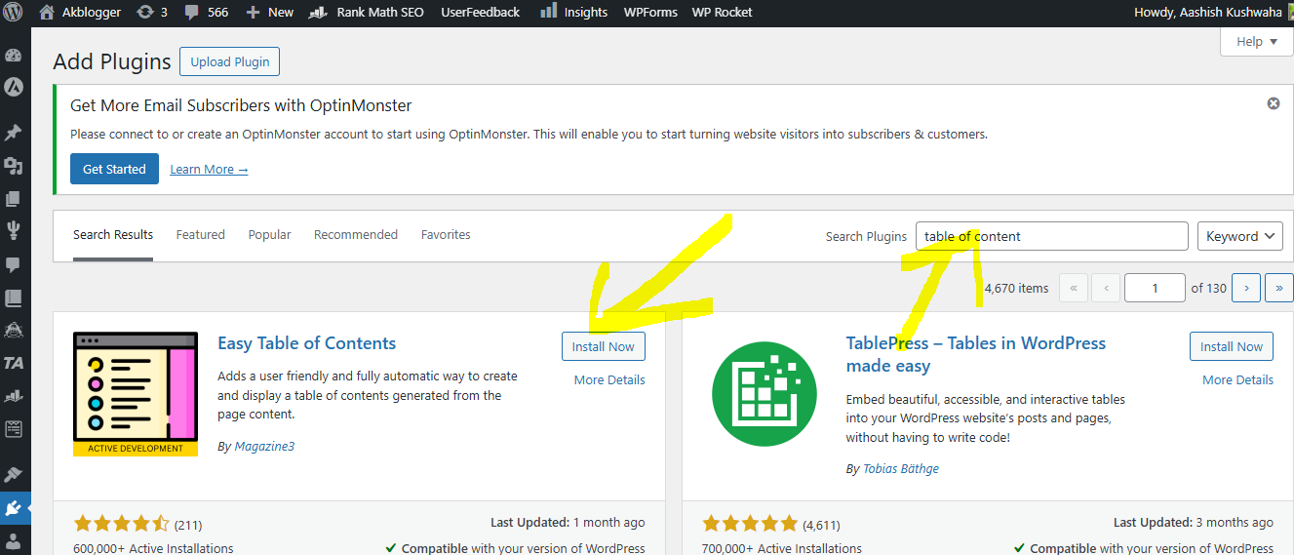Open Rank Math chart icon in sidebar
This screenshot has height=555, width=1294.
click(x=14, y=396)
